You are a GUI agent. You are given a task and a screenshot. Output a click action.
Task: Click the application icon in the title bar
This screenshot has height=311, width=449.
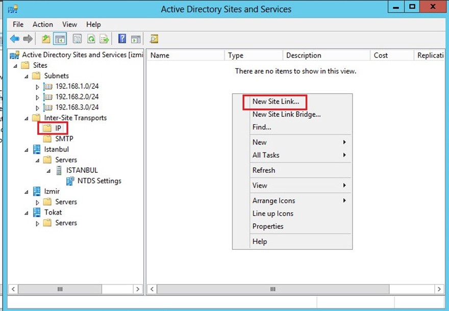13,9
